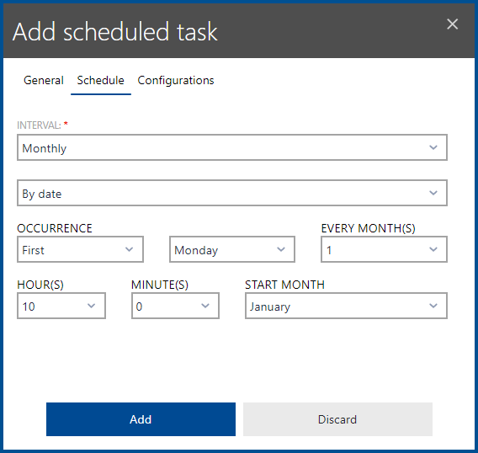
Task: Select the Schedule tab
Action: tap(101, 81)
